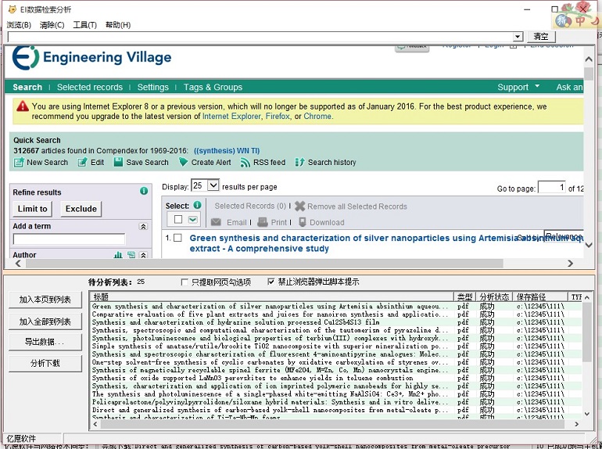Click the Create Alert icon

[x=183, y=163]
